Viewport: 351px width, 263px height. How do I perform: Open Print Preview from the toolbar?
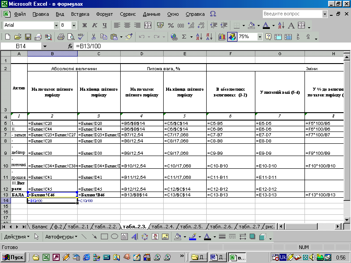71,37
